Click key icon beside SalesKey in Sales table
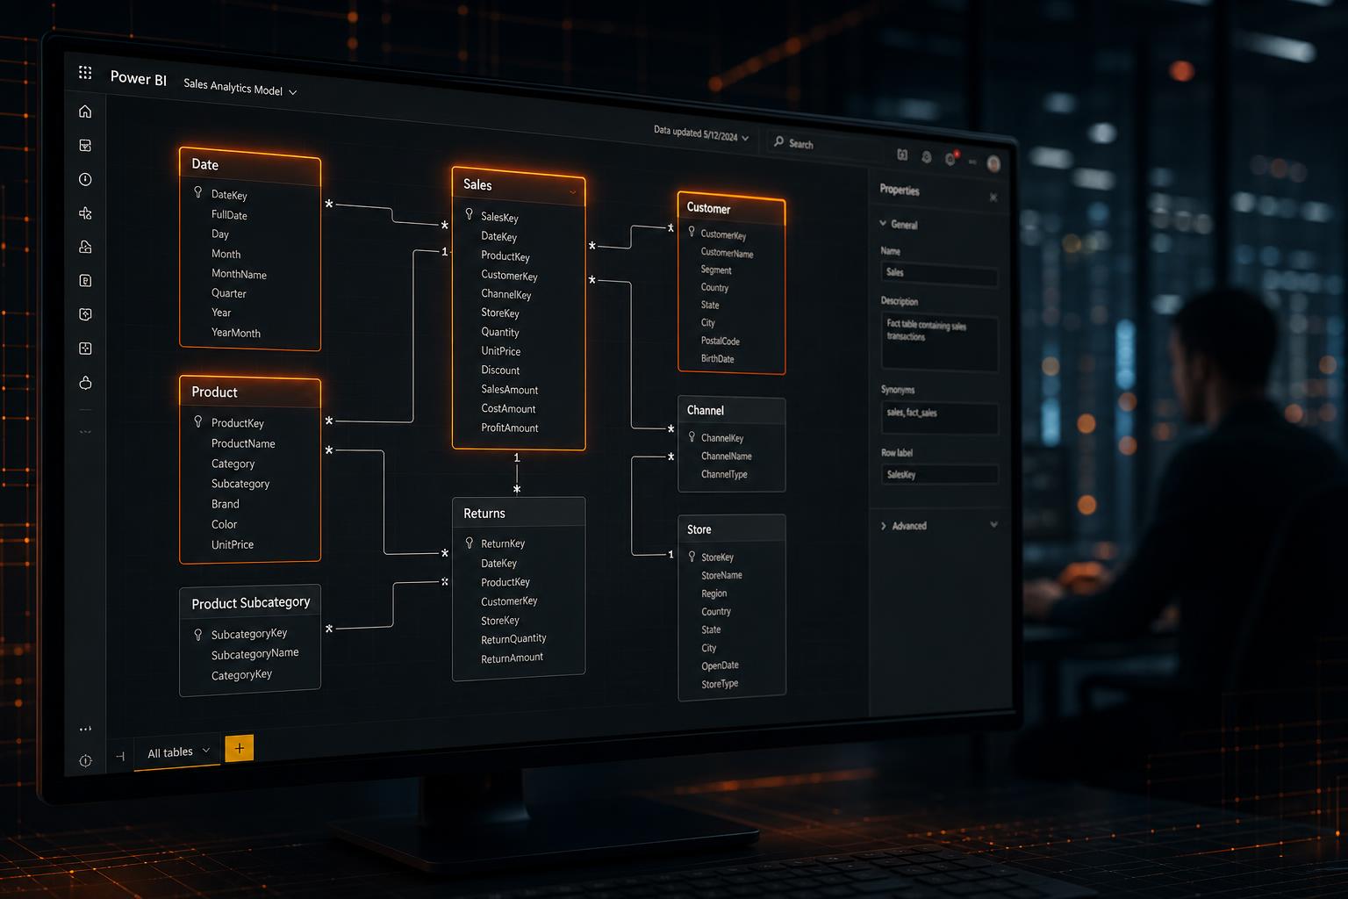Screen dimensions: 1348x899 [470, 214]
